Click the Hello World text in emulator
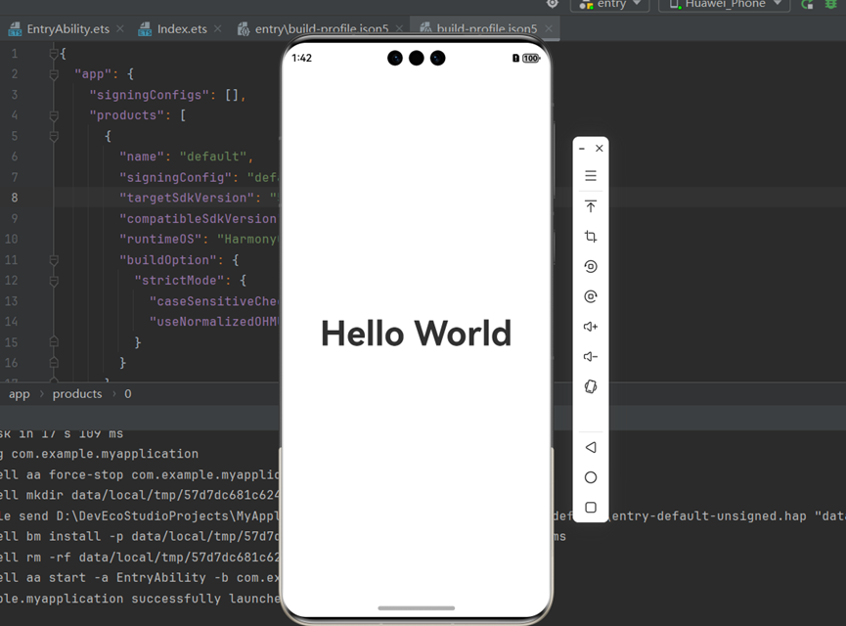 click(416, 333)
